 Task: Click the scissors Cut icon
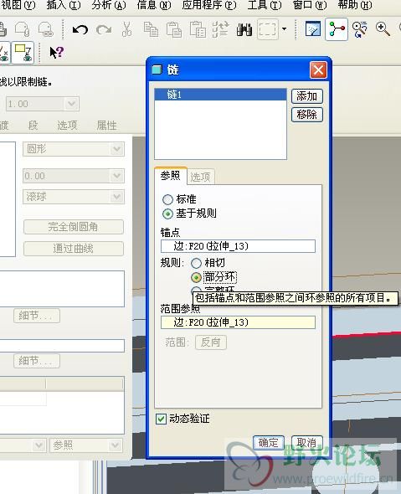126,29
